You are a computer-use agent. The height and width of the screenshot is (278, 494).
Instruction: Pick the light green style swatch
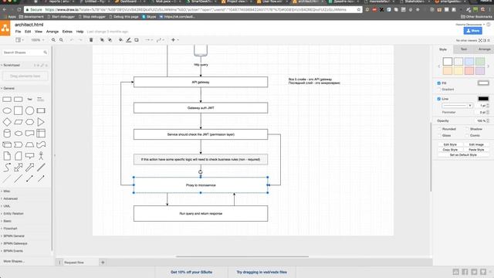(x=480, y=61)
